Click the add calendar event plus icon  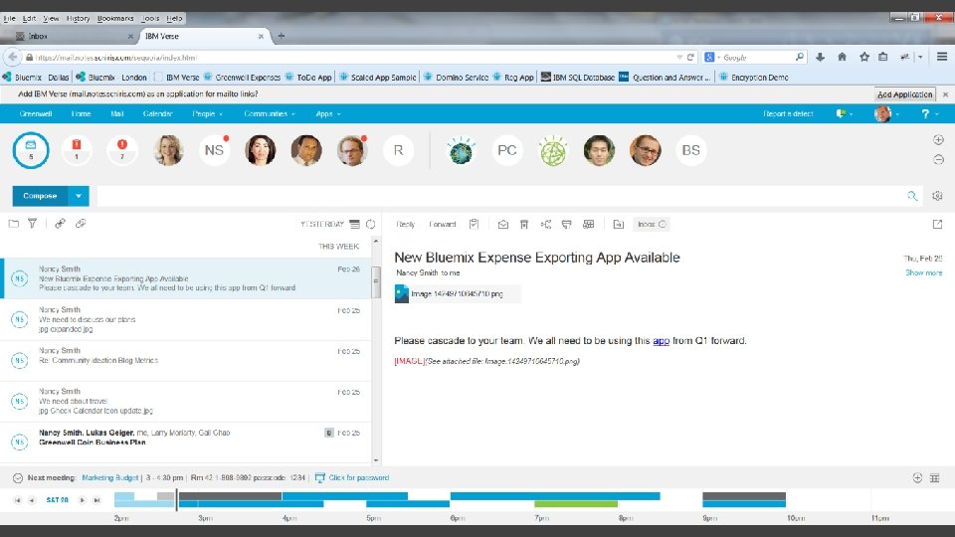[x=917, y=478]
